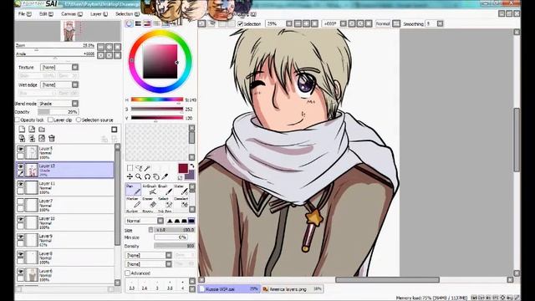This screenshot has height=301, width=535.
Task: Click zoom in button in navigator
Action: [110, 47]
